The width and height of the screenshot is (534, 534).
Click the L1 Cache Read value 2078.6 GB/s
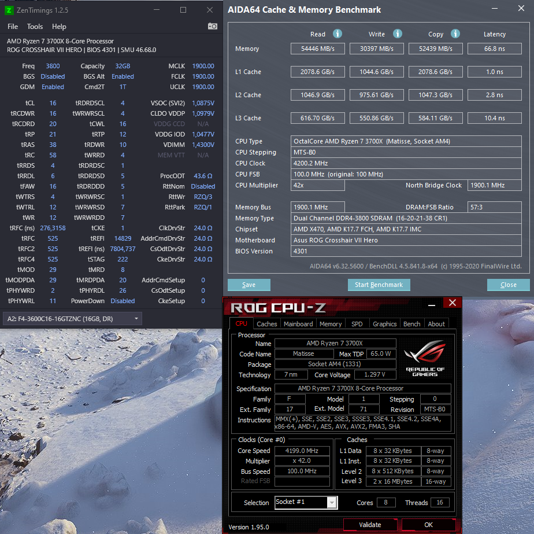[x=317, y=72]
